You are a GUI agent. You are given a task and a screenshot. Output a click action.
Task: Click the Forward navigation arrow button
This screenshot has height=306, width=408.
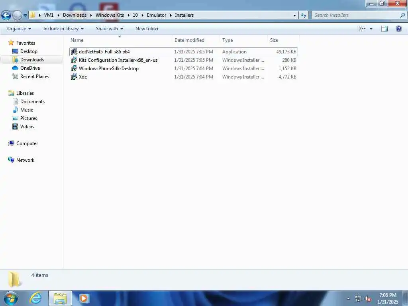[17, 16]
